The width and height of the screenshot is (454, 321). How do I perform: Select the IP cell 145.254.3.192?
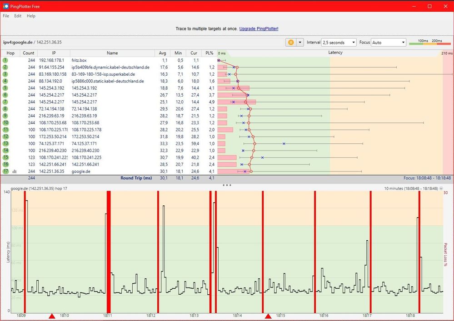(x=51, y=88)
